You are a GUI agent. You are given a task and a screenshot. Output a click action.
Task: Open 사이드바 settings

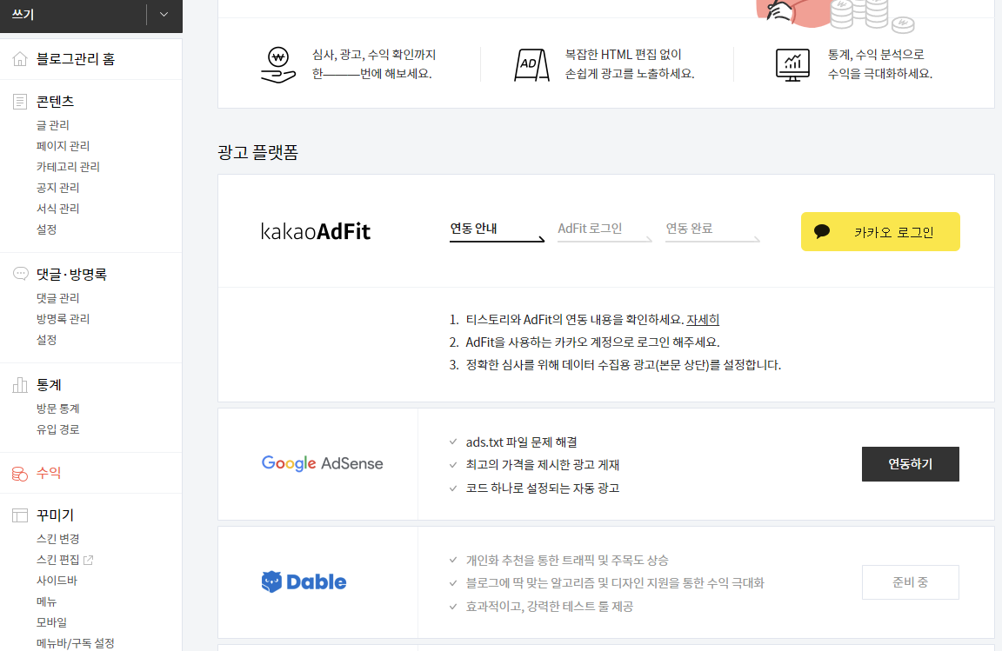pyautogui.click(x=57, y=581)
